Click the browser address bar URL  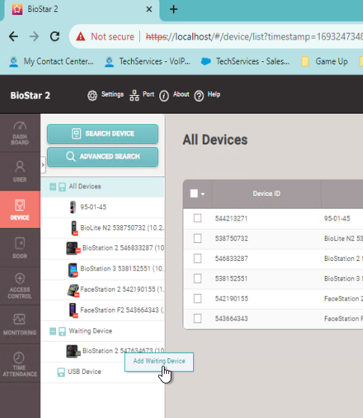pyautogui.click(x=254, y=37)
